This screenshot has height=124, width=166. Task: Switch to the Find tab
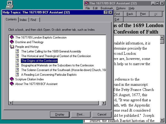pos(34,20)
